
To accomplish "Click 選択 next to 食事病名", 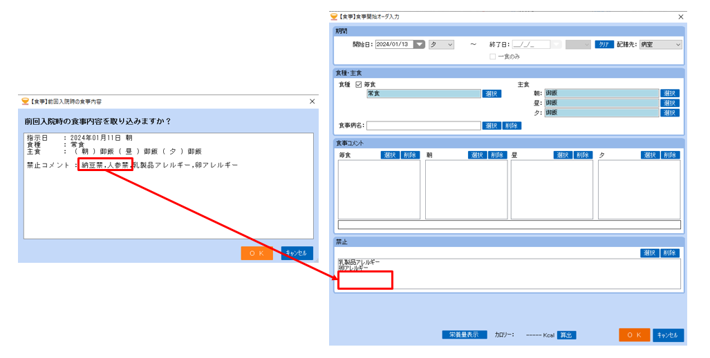I will [492, 126].
